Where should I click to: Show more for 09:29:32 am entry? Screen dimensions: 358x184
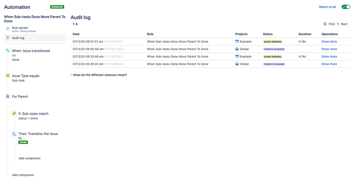329,64
